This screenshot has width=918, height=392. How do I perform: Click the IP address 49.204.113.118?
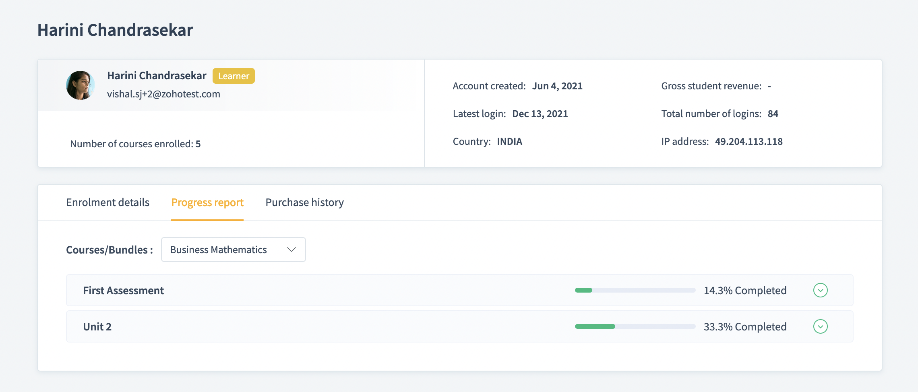click(x=748, y=142)
